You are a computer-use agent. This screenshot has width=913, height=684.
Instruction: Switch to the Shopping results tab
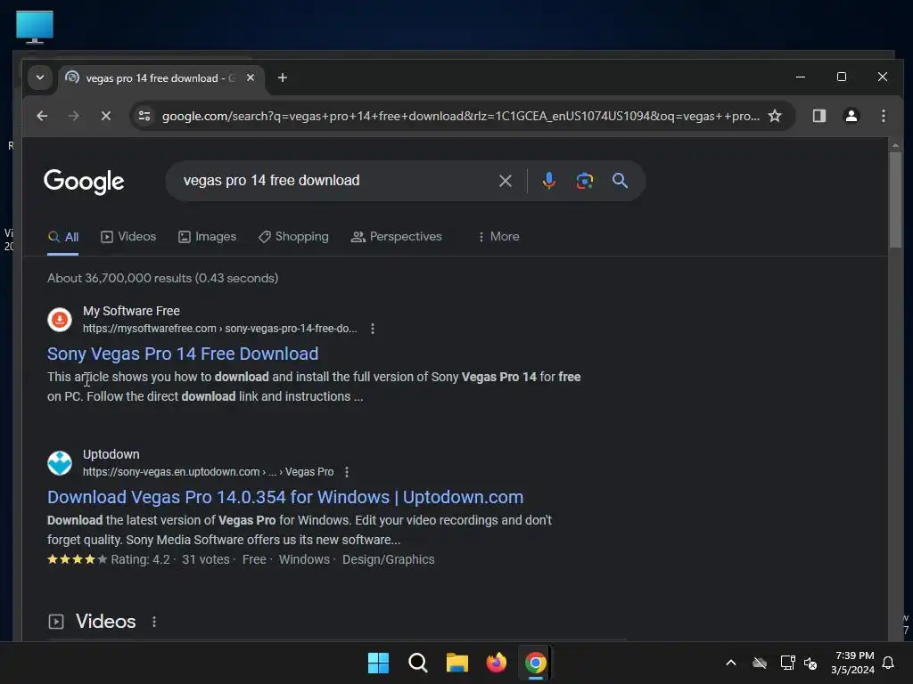click(293, 237)
